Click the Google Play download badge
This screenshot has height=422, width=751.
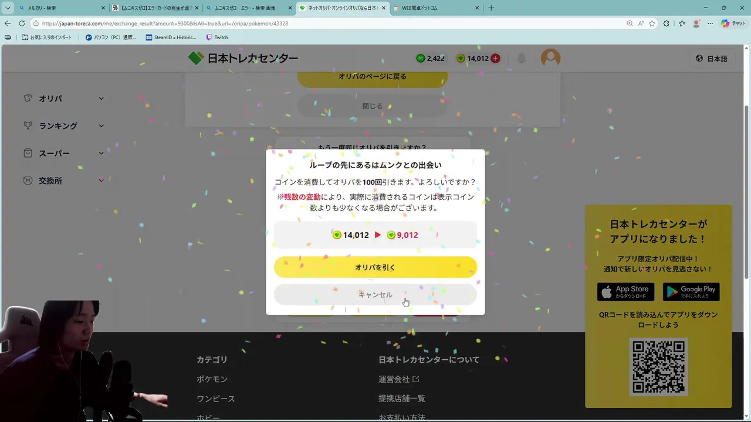(x=691, y=292)
